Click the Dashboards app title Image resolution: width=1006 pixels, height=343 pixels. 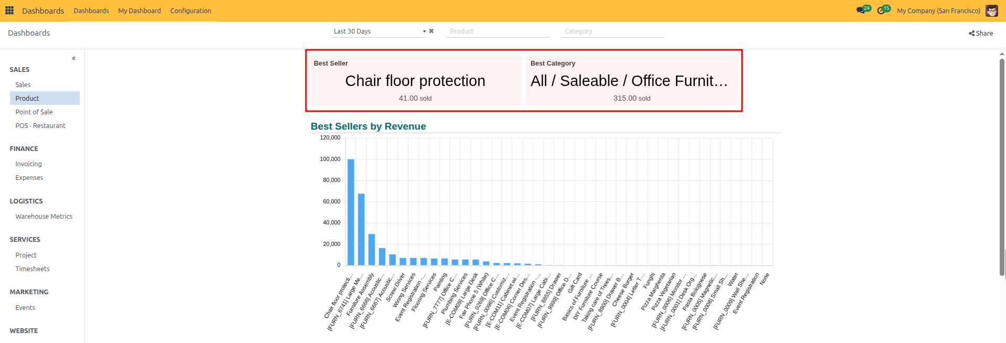43,10
